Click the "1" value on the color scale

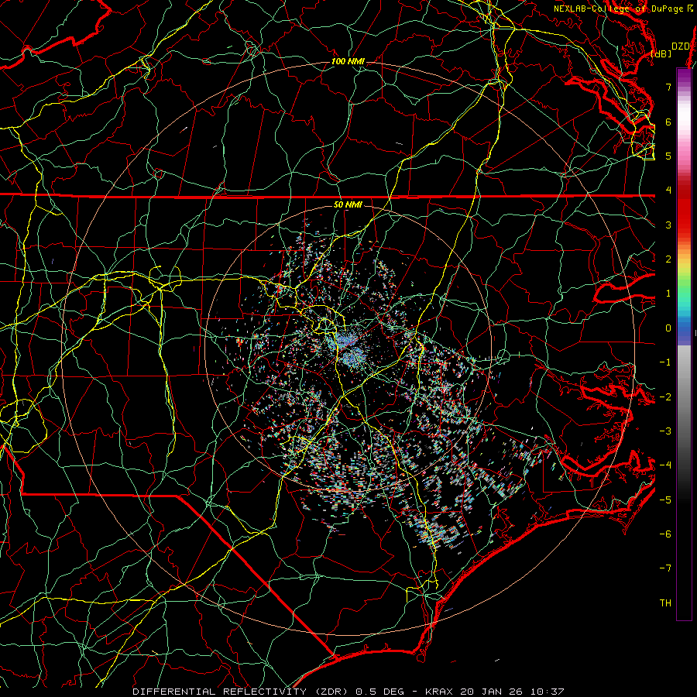668,294
